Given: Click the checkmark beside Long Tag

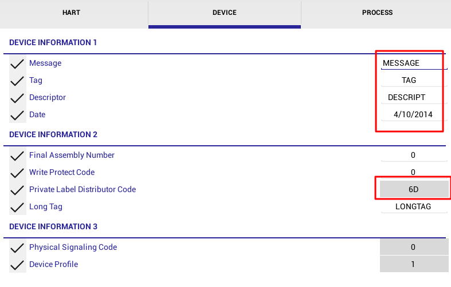Looking at the screenshot, I should click(17, 207).
